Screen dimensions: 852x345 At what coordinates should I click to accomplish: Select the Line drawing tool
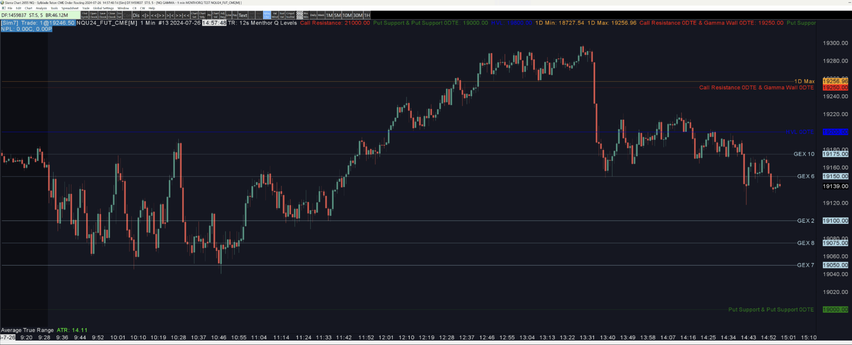229,15
